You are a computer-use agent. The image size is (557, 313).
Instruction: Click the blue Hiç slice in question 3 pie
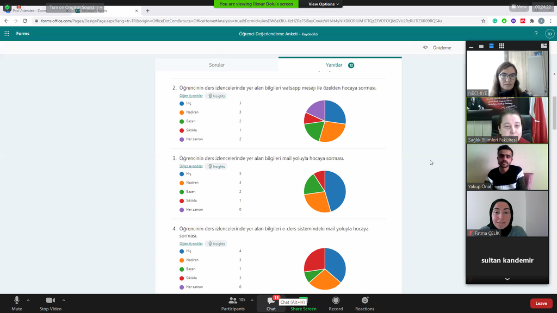point(337,190)
